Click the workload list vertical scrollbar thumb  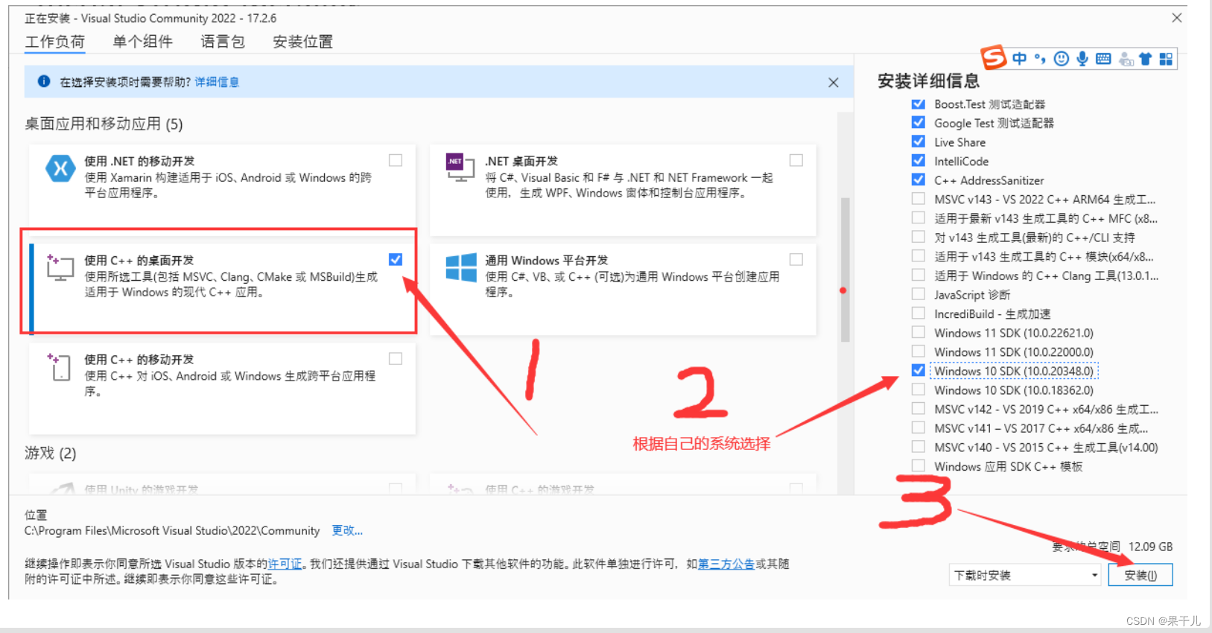(x=845, y=270)
